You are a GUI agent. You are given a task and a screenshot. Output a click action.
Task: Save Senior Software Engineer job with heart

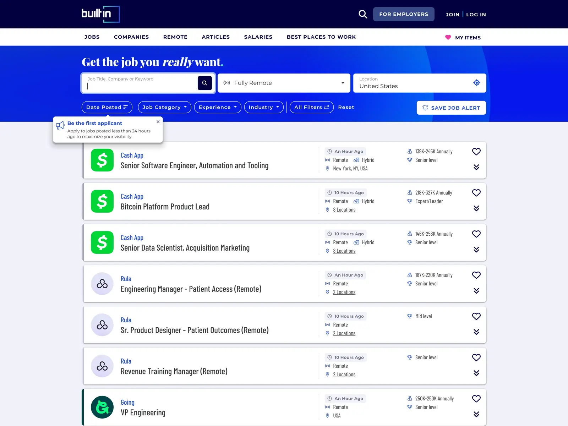476,152
